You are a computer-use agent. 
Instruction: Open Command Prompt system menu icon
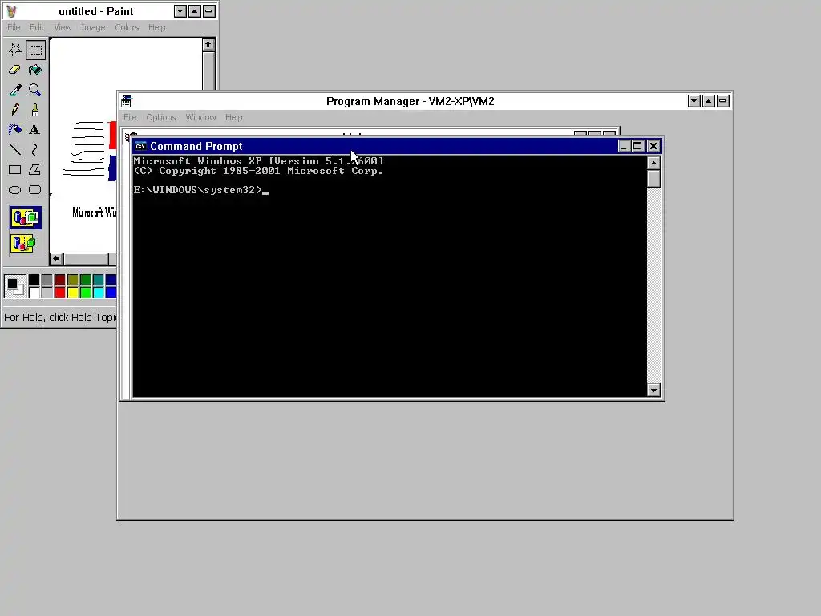tap(140, 146)
